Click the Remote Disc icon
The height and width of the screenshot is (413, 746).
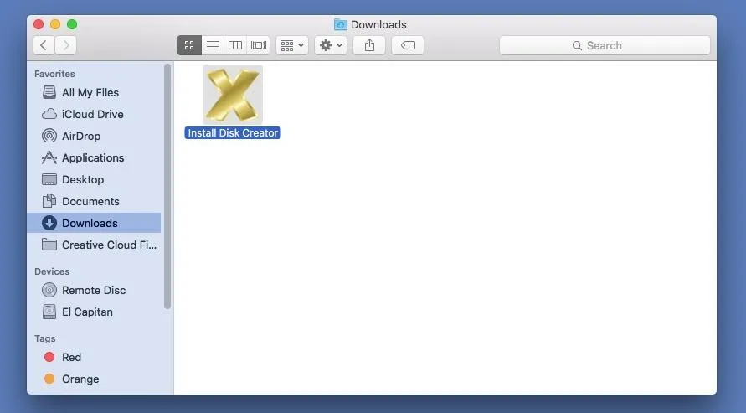tap(49, 290)
